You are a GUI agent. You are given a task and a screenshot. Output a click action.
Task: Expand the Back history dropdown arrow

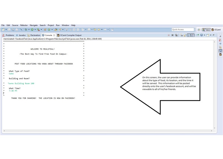(102, 30)
